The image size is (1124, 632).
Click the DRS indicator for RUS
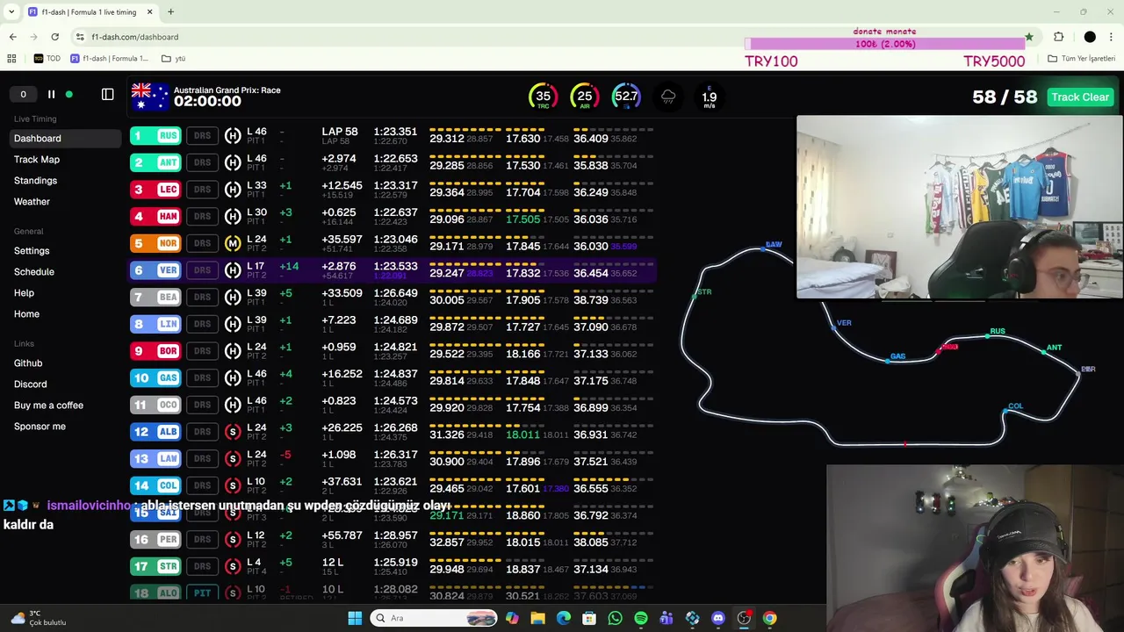[202, 136]
